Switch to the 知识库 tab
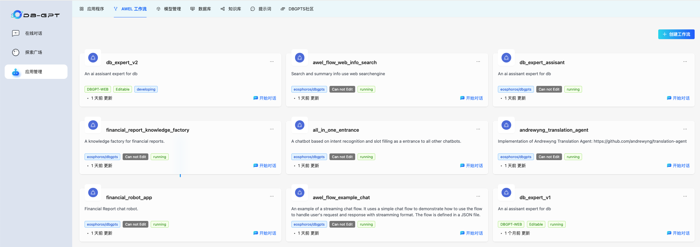This screenshot has height=247, width=700. [x=231, y=9]
